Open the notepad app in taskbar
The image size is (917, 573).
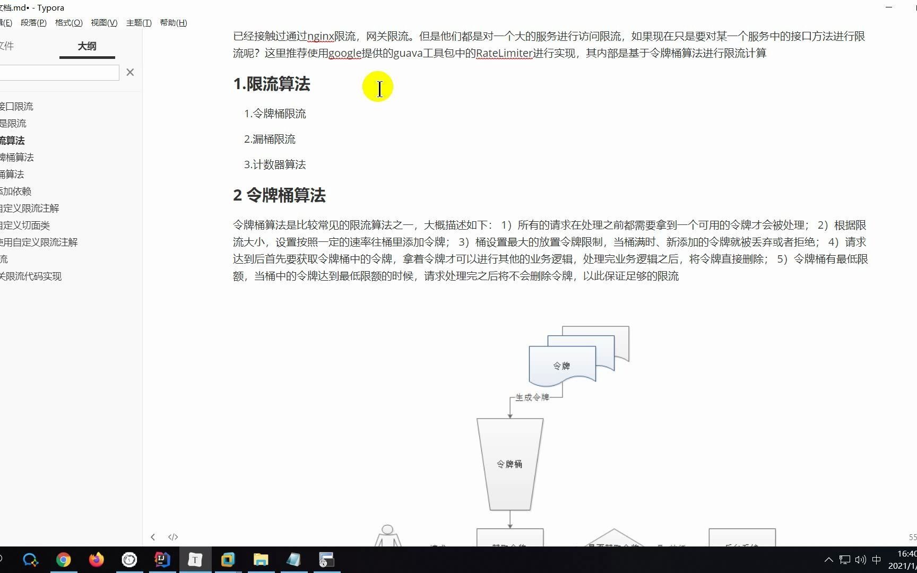293,560
